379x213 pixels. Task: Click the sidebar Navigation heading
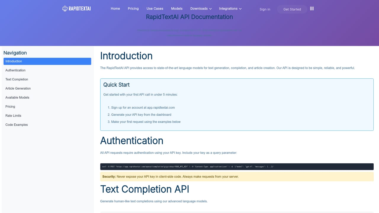click(15, 53)
